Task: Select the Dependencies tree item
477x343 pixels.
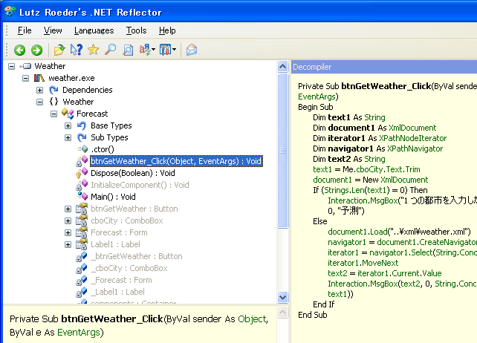Action: 88,90
